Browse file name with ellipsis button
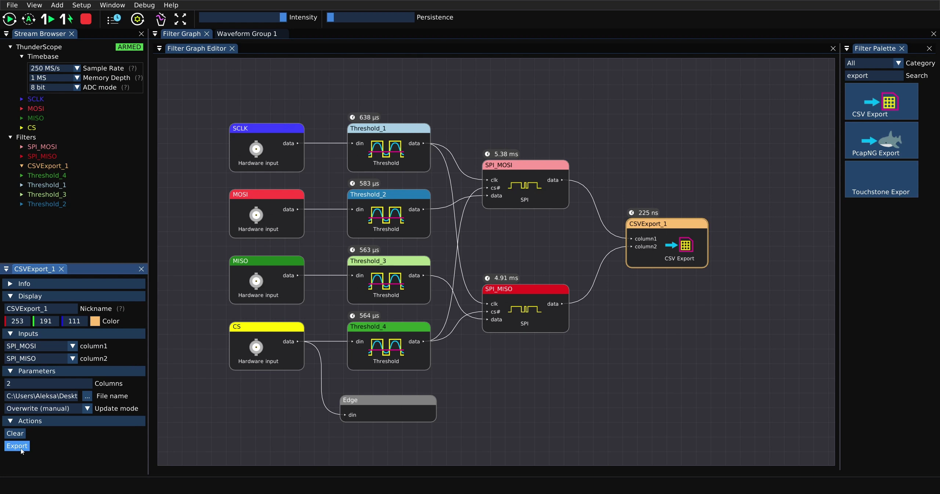Screen dimensions: 940x494 [x=87, y=396]
